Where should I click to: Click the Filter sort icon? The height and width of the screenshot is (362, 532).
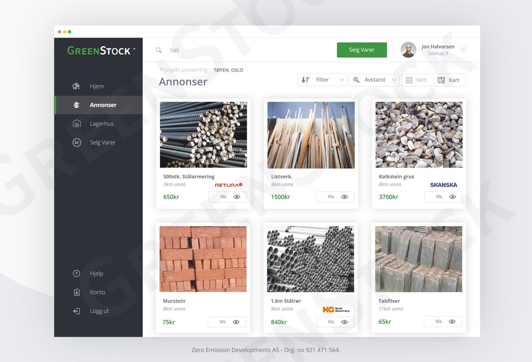pyautogui.click(x=305, y=80)
